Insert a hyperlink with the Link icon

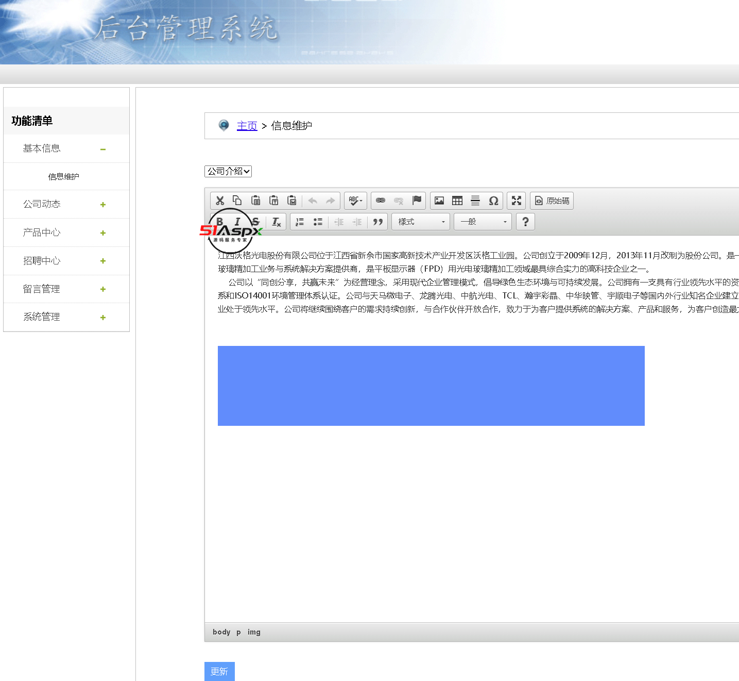(x=381, y=201)
